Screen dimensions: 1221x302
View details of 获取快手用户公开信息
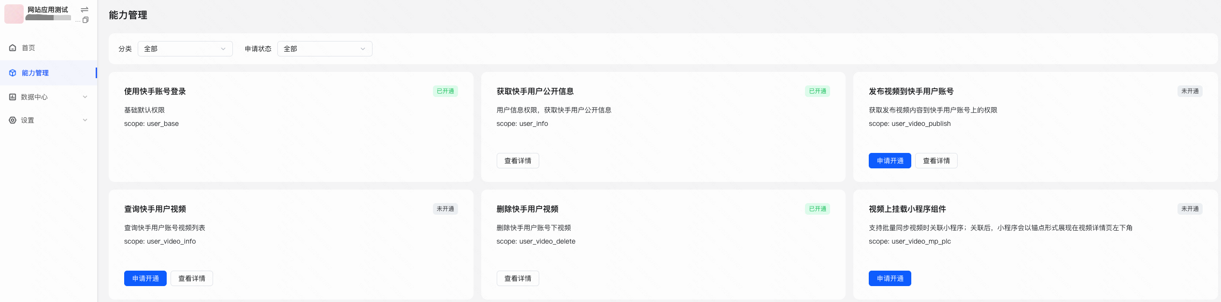(517, 161)
